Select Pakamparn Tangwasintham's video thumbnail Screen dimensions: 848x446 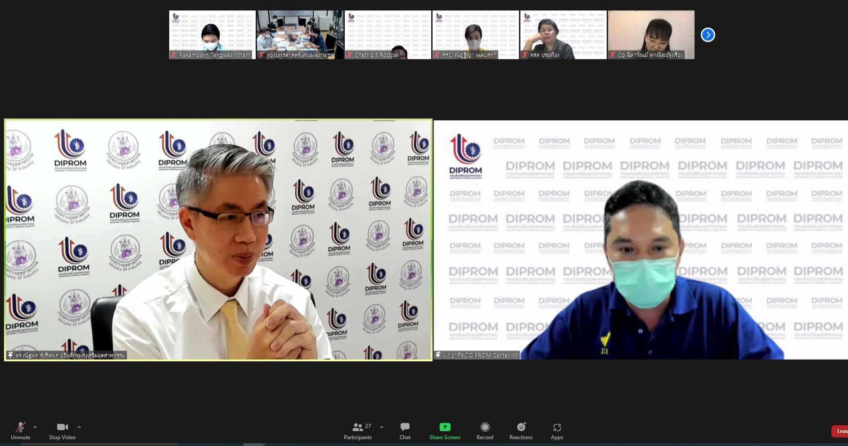[212, 35]
